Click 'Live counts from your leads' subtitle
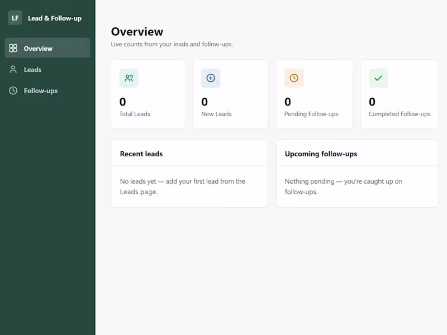 (x=172, y=45)
